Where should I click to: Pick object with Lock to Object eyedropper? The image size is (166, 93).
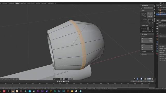click(x=152, y=28)
